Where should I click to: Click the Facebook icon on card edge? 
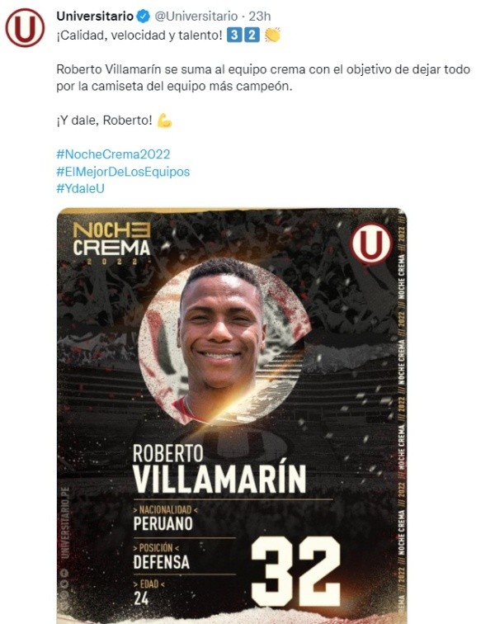64,574
